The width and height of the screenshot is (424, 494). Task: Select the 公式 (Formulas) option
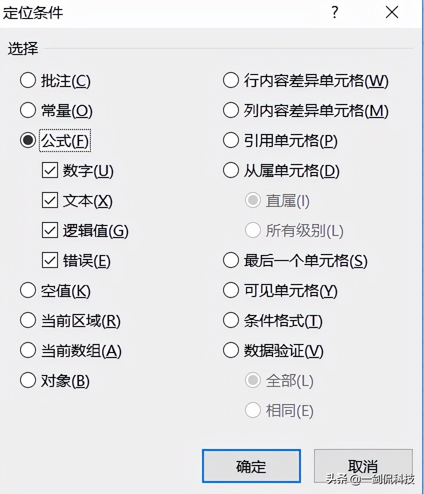point(28,140)
